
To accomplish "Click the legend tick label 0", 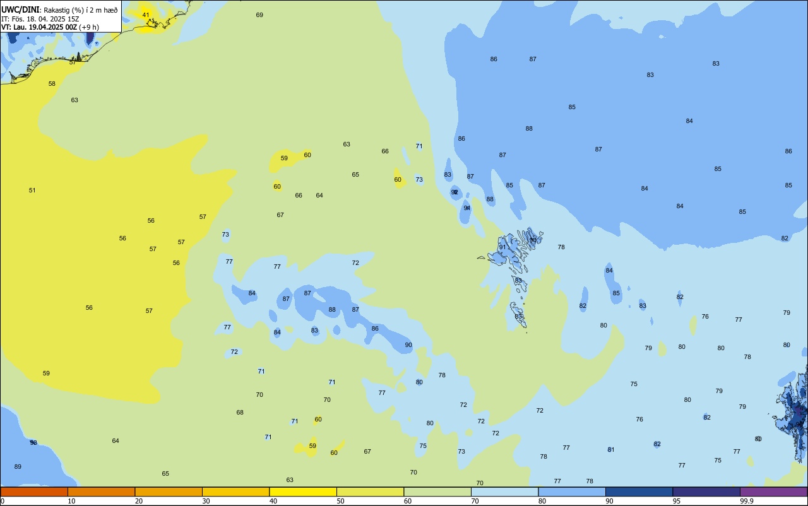I will click(3, 501).
